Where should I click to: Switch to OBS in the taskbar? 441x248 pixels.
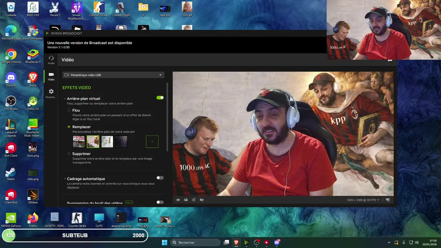tap(256, 242)
